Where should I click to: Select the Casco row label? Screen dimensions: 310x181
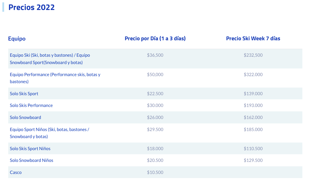click(x=16, y=172)
